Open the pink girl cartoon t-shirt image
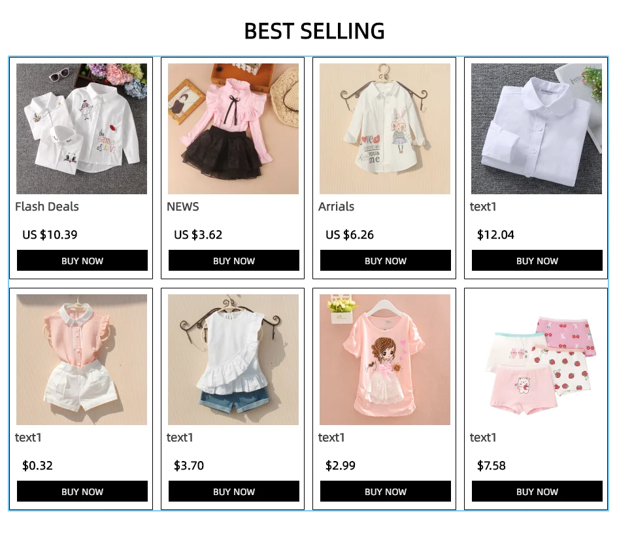The width and height of the screenshot is (617, 533). click(385, 360)
